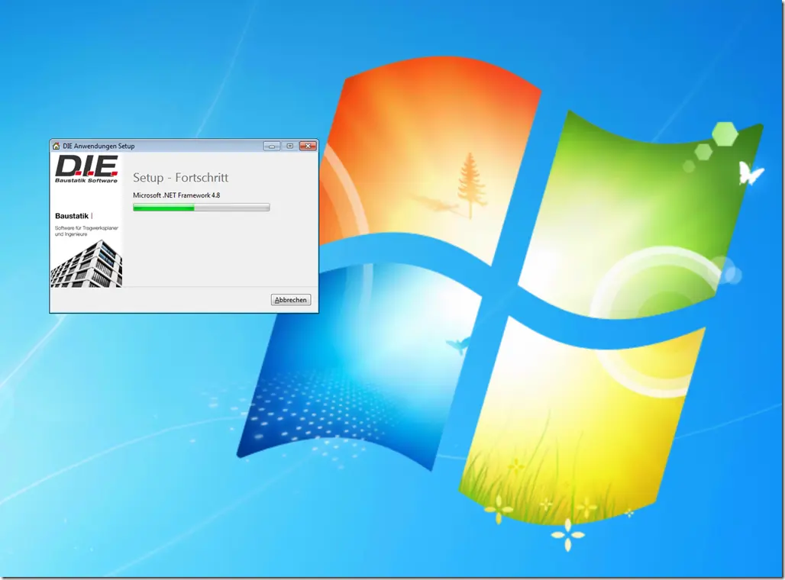785x580 pixels.
Task: Click the D.I.E. Baustatik Software logo
Action: 86,169
